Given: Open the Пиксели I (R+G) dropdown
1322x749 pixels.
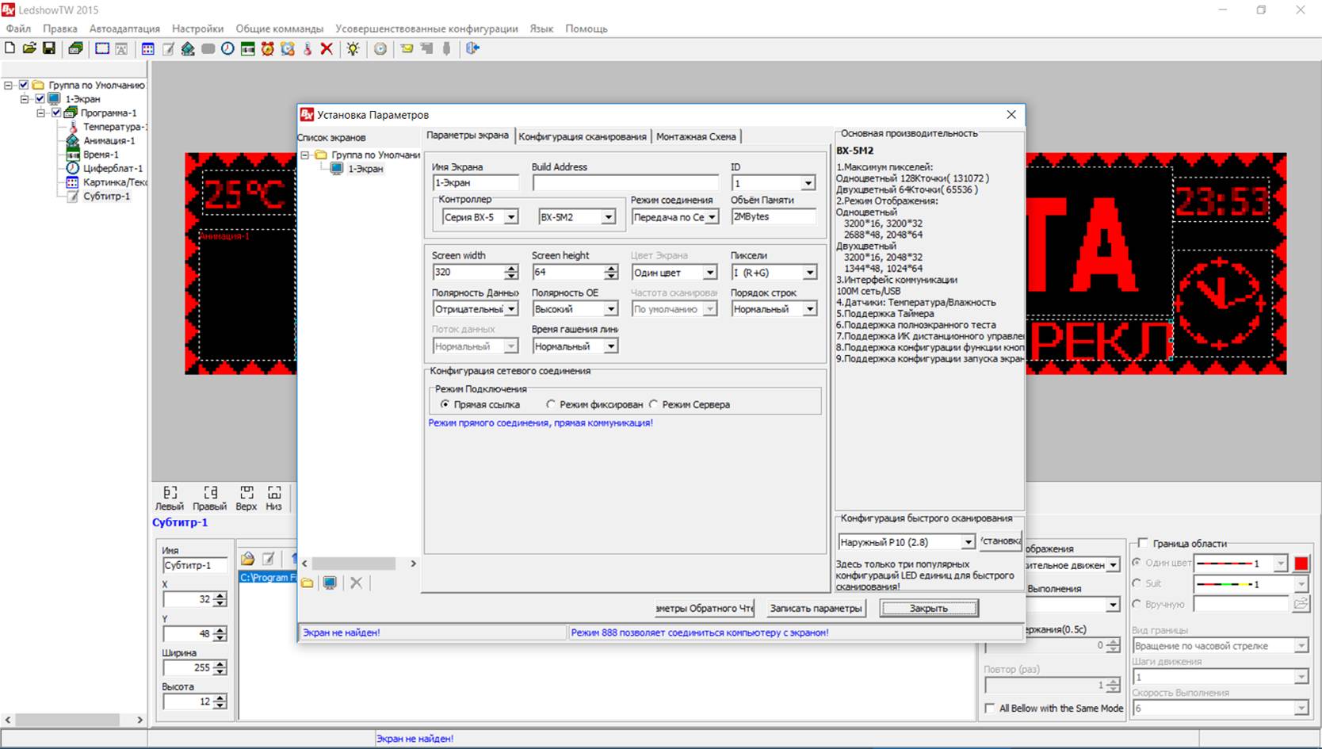Looking at the screenshot, I should (809, 273).
